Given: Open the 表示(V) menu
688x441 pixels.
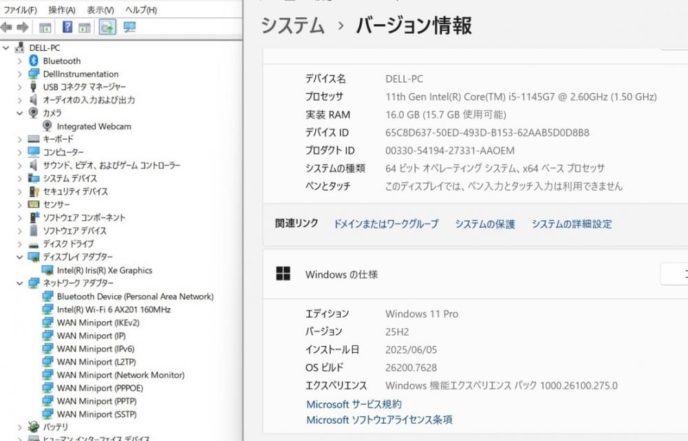Looking at the screenshot, I should click(x=100, y=10).
